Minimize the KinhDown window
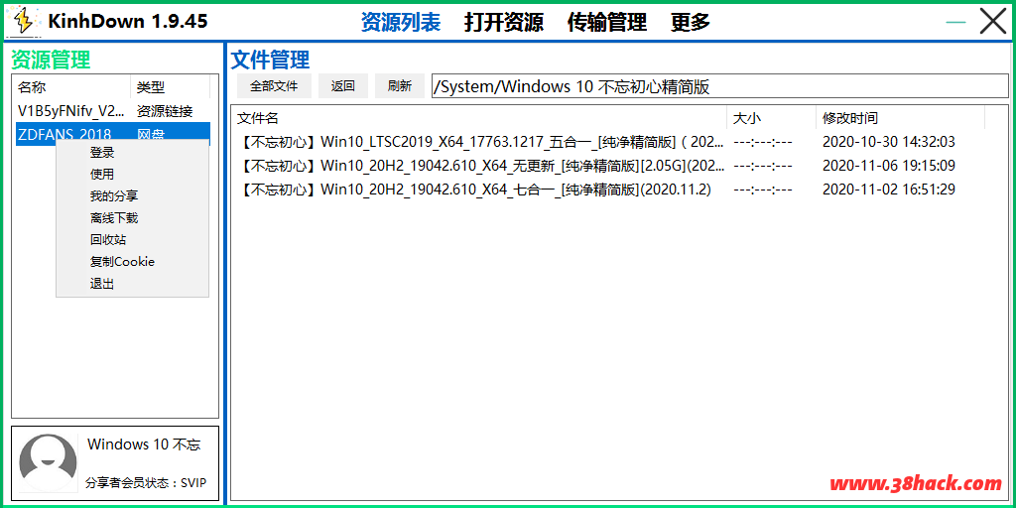The height and width of the screenshot is (508, 1016). point(954,21)
